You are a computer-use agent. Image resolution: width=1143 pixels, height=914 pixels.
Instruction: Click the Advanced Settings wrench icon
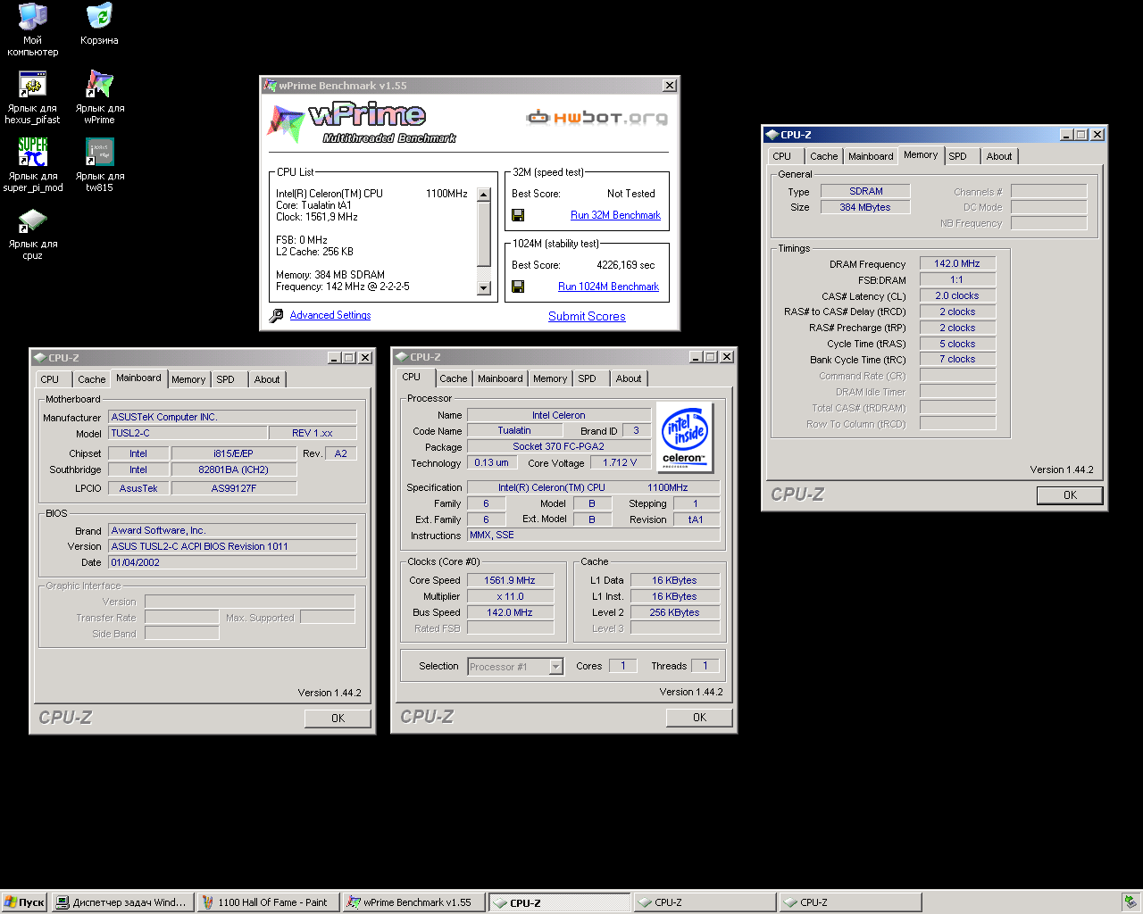click(277, 315)
